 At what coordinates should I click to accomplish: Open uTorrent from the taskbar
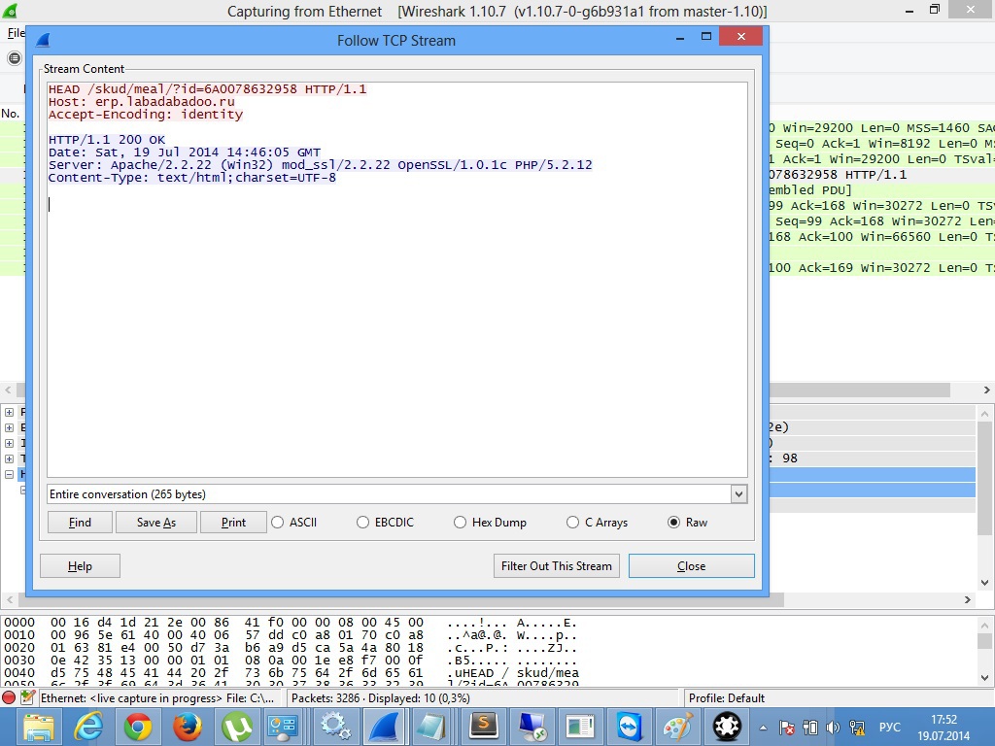tap(237, 727)
